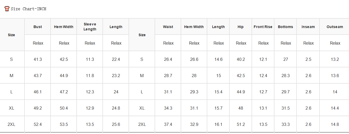Select the Bust column header
Image resolution: width=349 pixels, height=134 pixels.
click(x=38, y=27)
